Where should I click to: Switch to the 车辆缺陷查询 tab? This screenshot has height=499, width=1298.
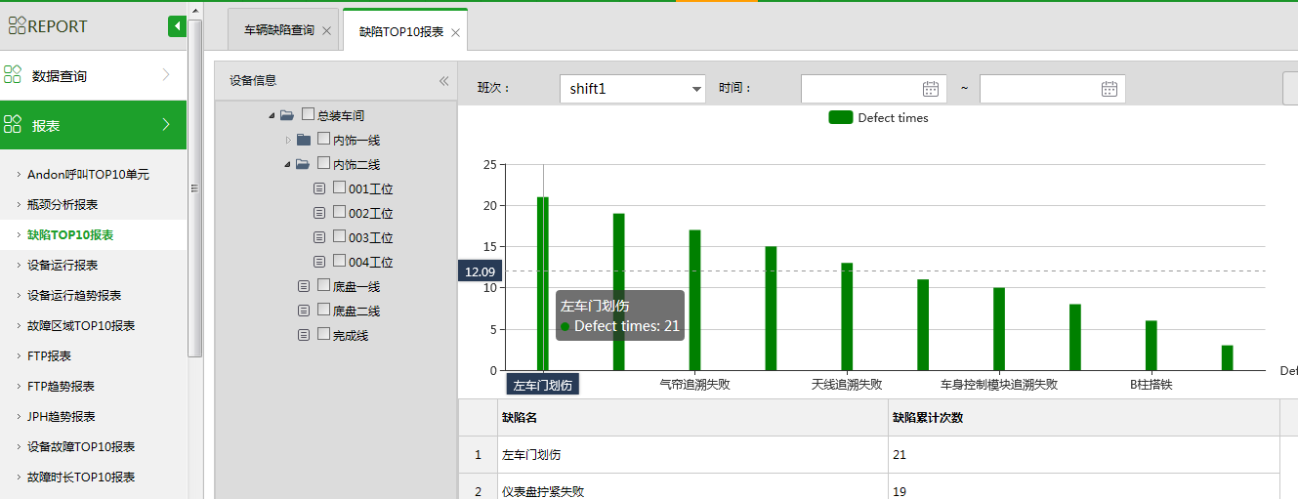(278, 30)
